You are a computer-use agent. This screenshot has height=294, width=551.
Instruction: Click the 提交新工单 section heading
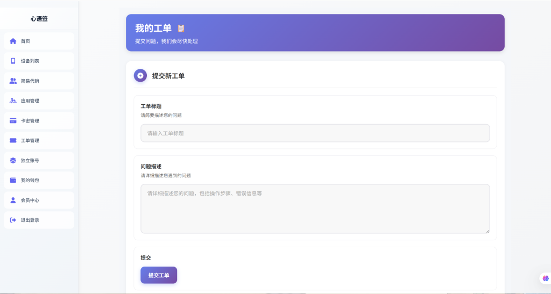168,76
